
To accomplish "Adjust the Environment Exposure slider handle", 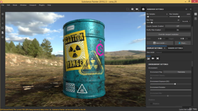I will 175,84.
